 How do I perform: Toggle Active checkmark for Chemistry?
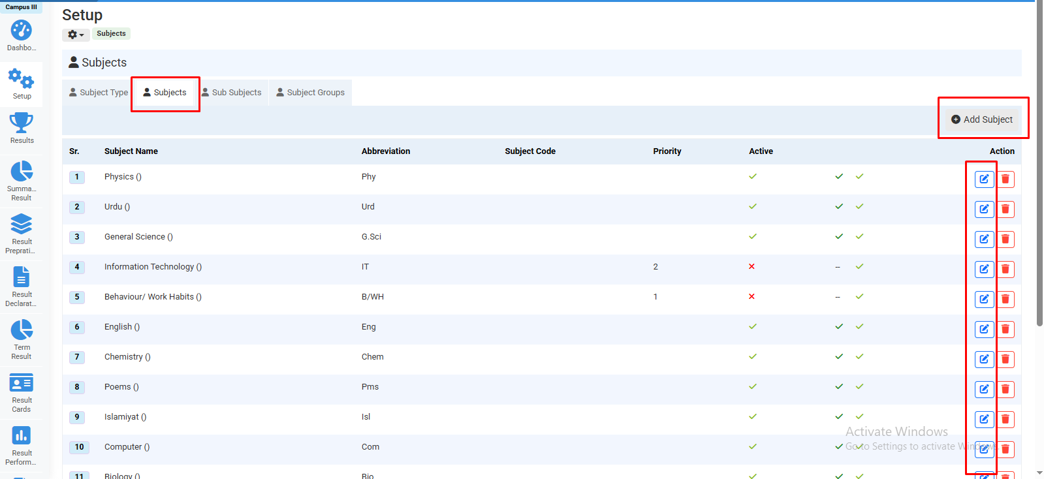coord(753,356)
